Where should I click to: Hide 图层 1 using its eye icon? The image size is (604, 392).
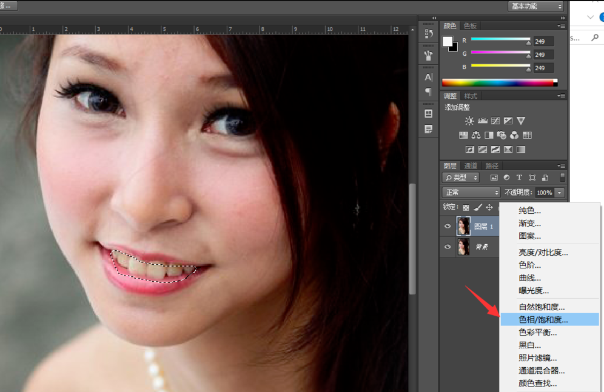pos(448,227)
